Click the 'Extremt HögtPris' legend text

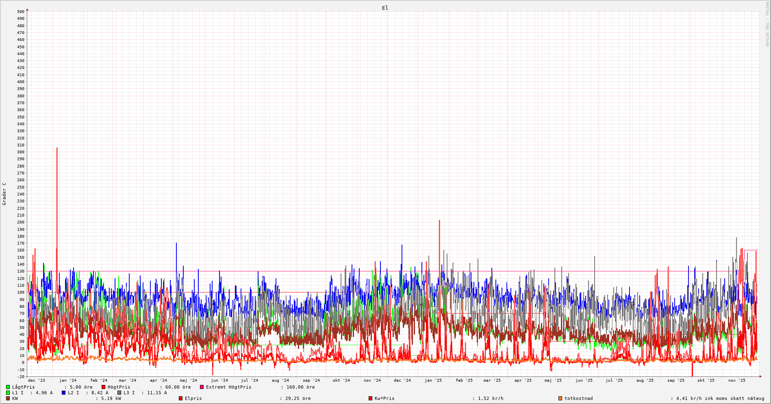[x=228, y=387]
